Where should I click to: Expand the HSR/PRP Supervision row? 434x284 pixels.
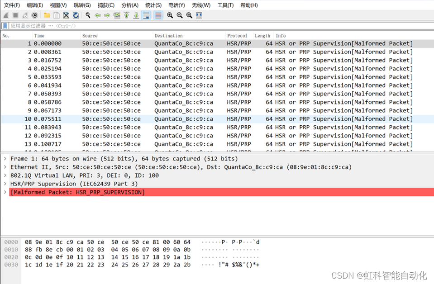pos(5,184)
